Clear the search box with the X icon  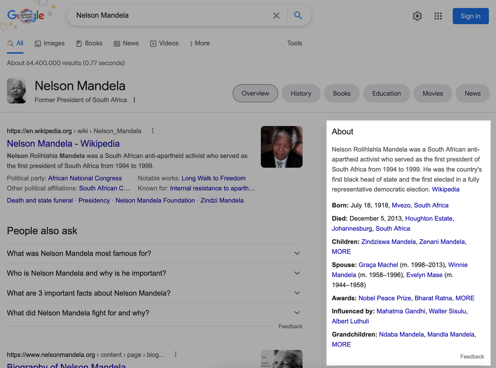pos(276,16)
